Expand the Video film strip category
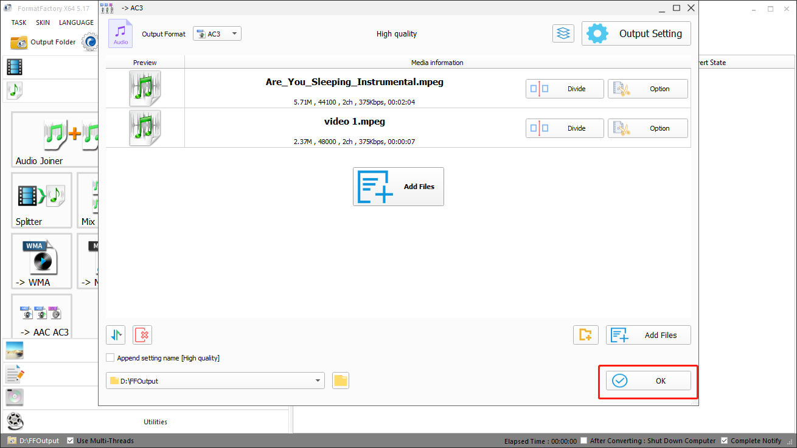 pyautogui.click(x=15, y=67)
